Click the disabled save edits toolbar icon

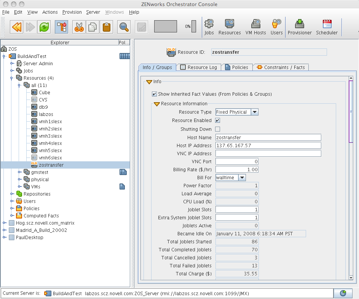(142, 27)
